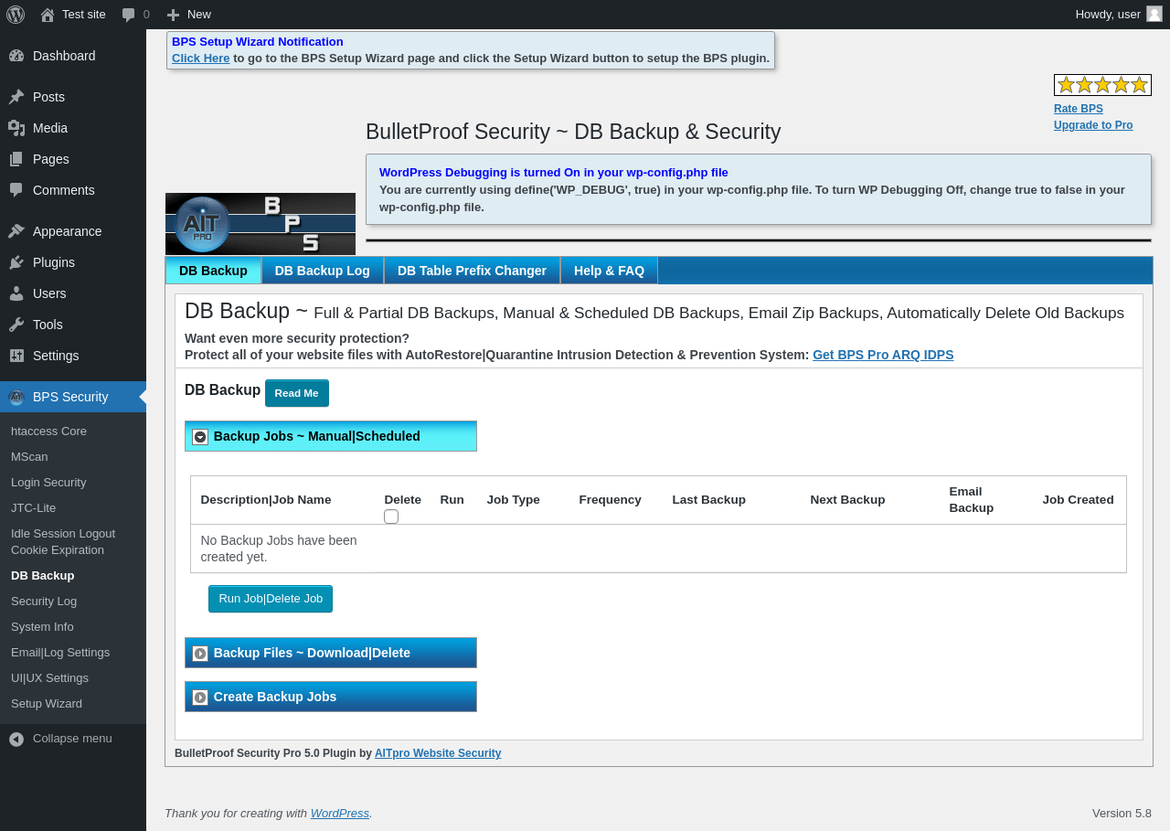This screenshot has width=1170, height=831.
Task: Click the BPS Security shield icon
Action: [16, 397]
